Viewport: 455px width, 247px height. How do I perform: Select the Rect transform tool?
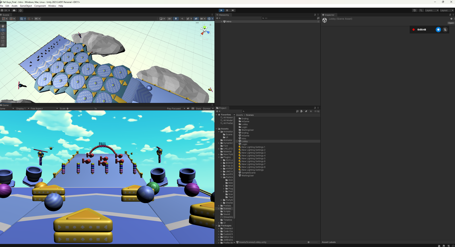coord(3,41)
